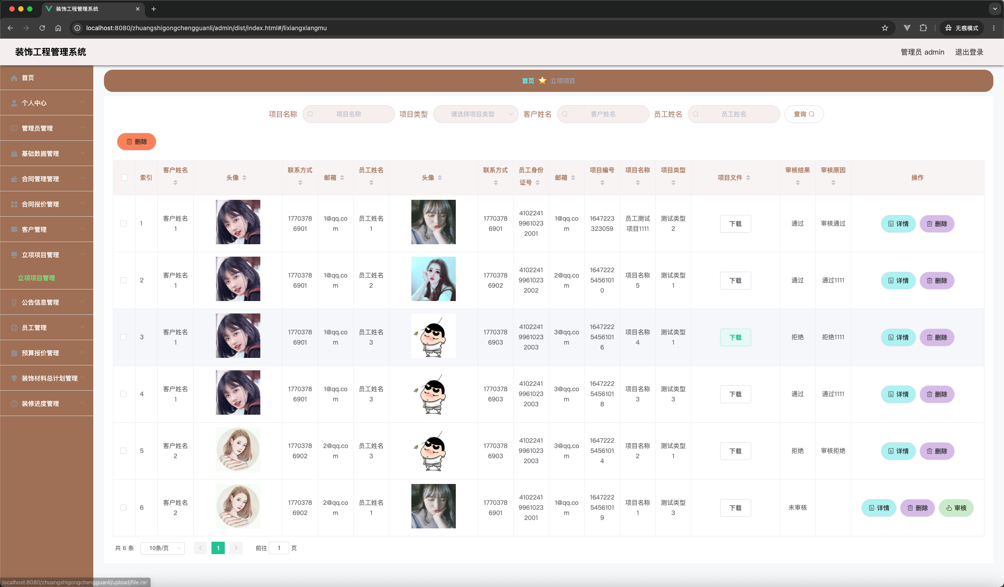
Task: Click the 下载 button in row 3
Action: click(x=736, y=337)
